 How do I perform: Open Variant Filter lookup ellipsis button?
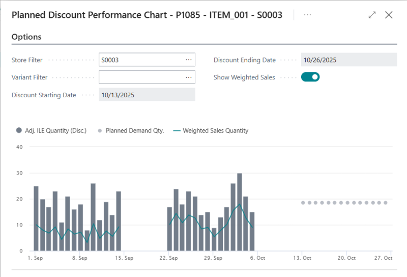pyautogui.click(x=189, y=77)
